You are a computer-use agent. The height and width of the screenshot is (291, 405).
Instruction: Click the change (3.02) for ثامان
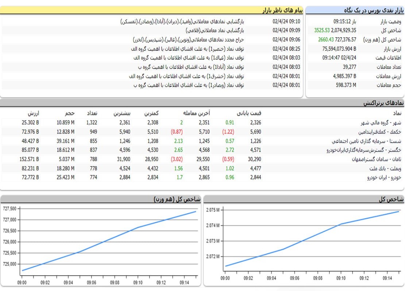[x=177, y=159]
